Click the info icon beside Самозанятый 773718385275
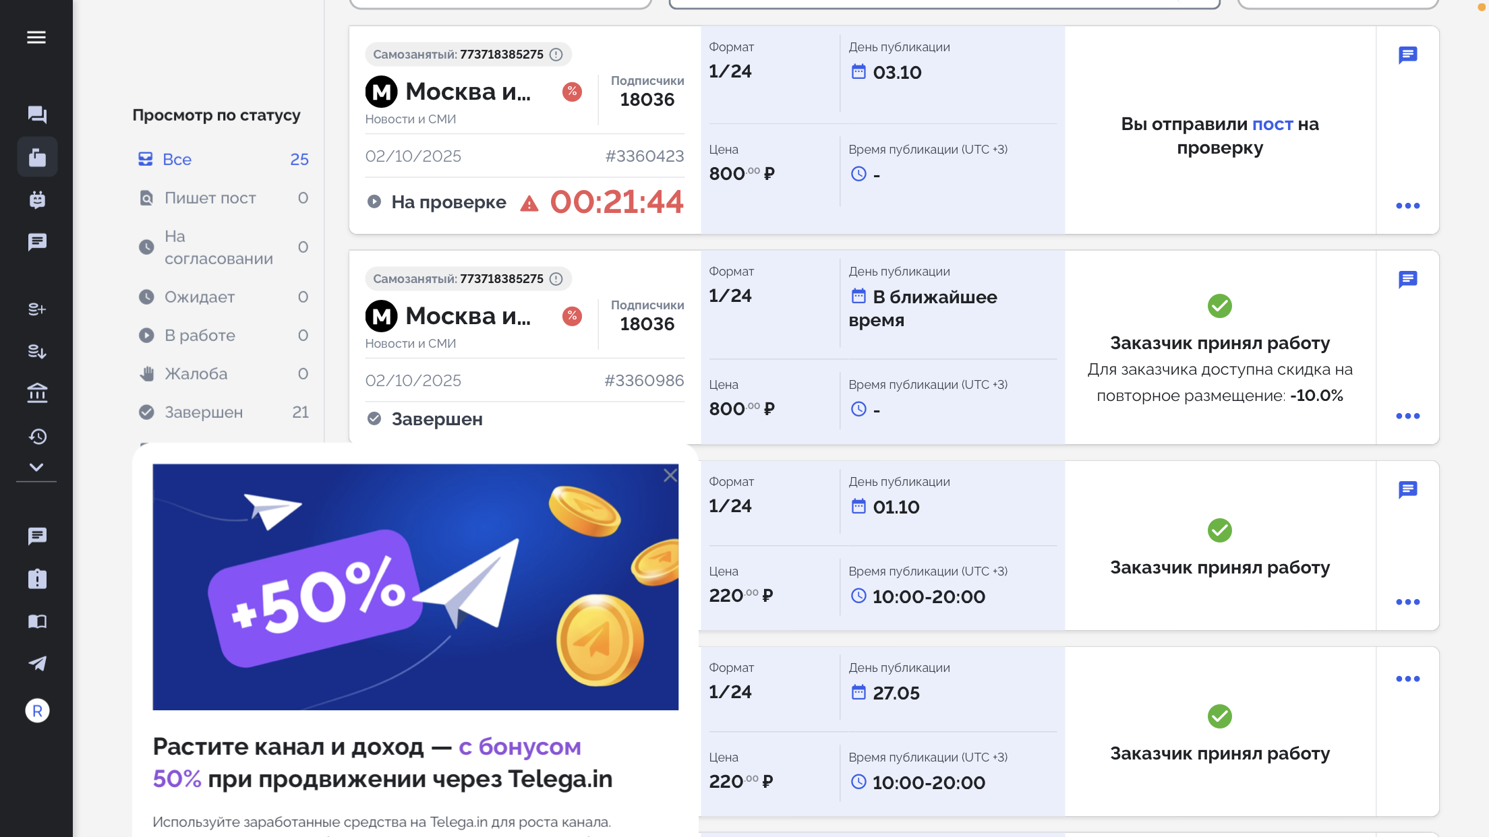Screen dimensions: 1489x837 (x=556, y=55)
